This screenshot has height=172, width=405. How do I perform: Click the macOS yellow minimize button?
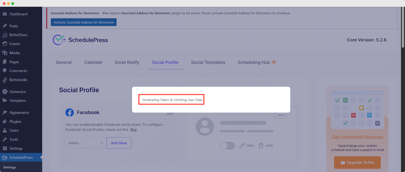coord(8,4)
